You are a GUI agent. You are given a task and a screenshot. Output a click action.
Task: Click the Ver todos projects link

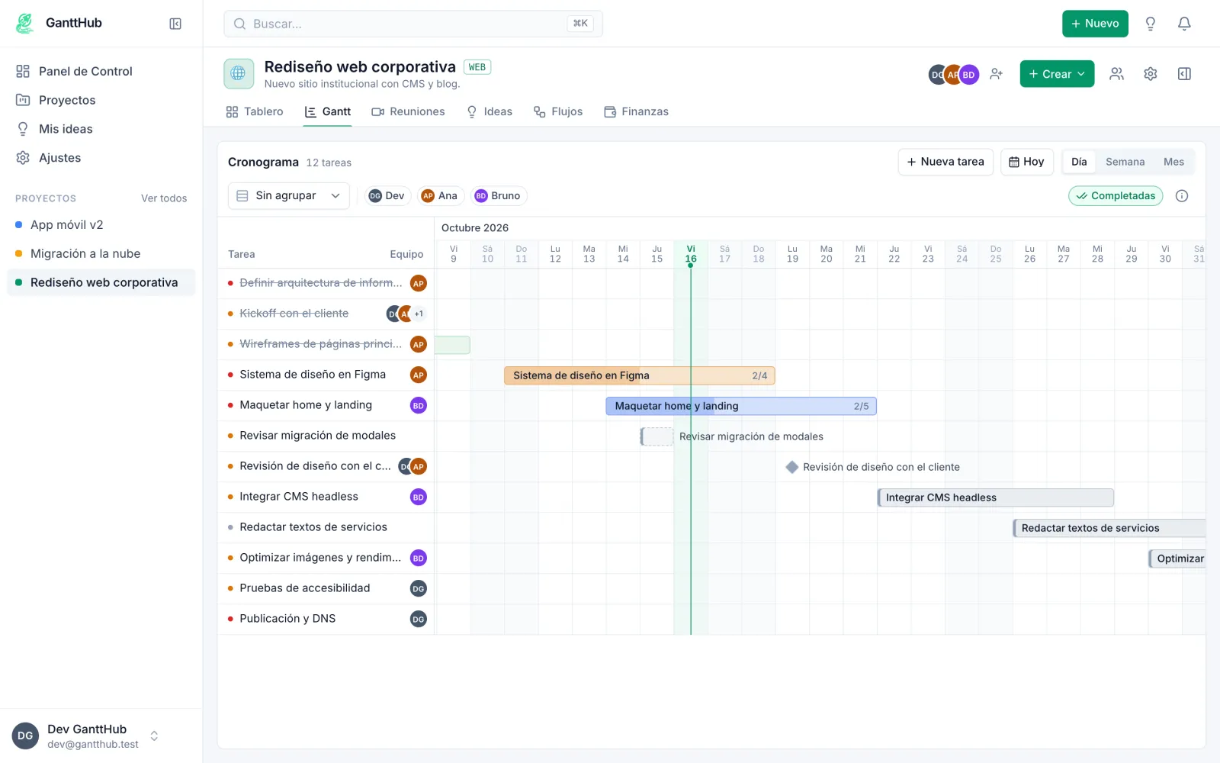(164, 198)
